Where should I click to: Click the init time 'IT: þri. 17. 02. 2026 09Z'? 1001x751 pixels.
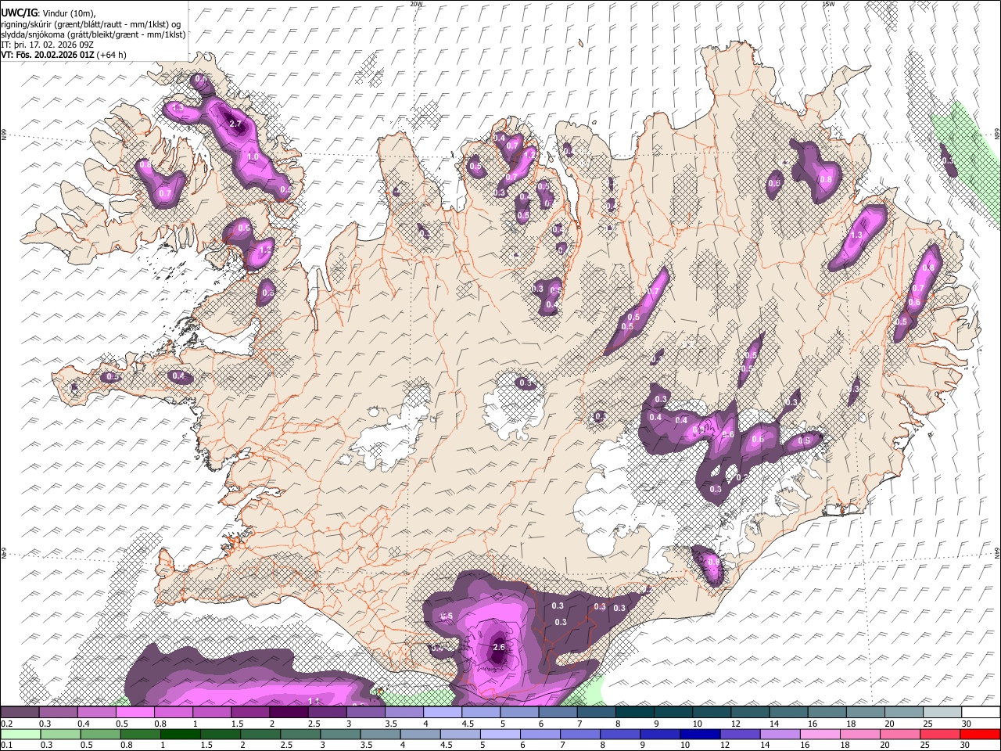47,45
